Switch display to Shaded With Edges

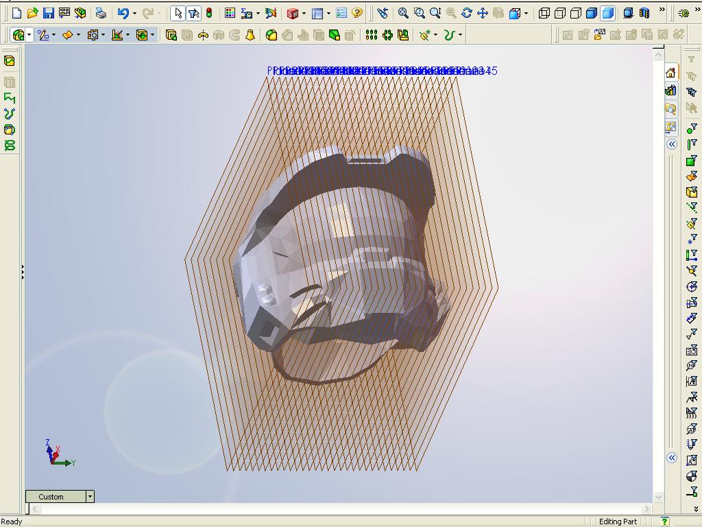pos(592,13)
